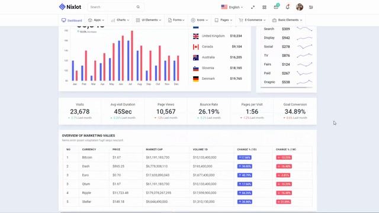379x213 pixels.
Task: Open the English language dropdown
Action: click(x=236, y=7)
